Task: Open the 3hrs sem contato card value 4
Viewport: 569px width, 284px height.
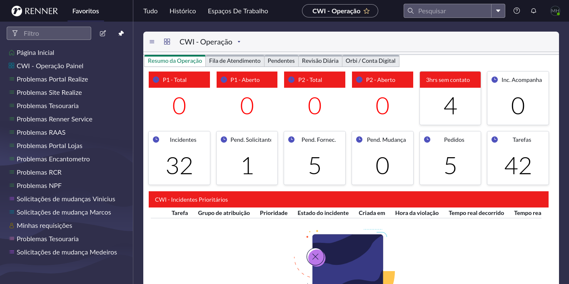Action: (x=450, y=106)
